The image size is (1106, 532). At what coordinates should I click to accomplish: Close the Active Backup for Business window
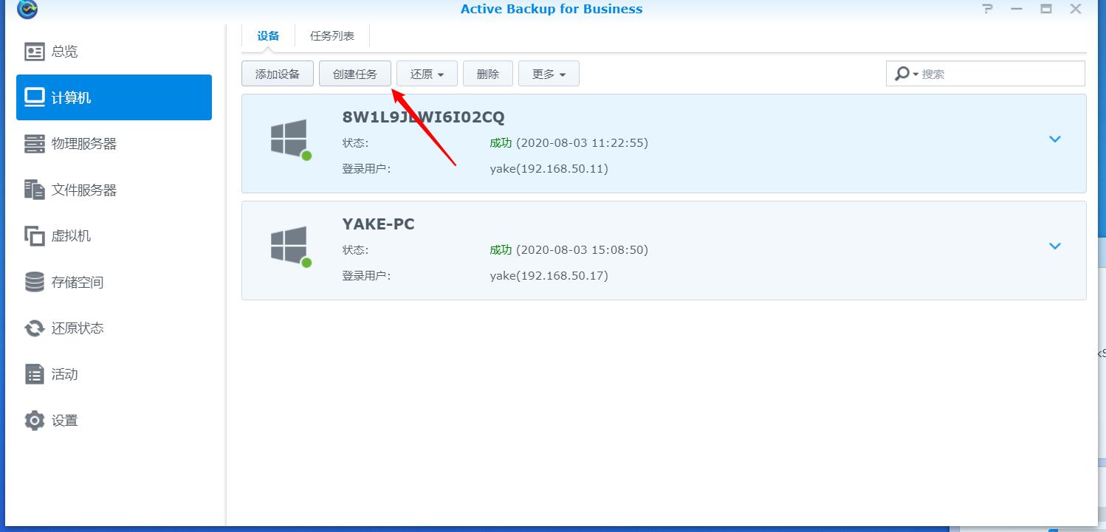1076,9
